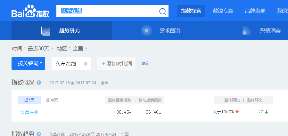The image size is (288, 136).
Task: Select the 近7天 toggle
Action: pyautogui.click(x=29, y=100)
